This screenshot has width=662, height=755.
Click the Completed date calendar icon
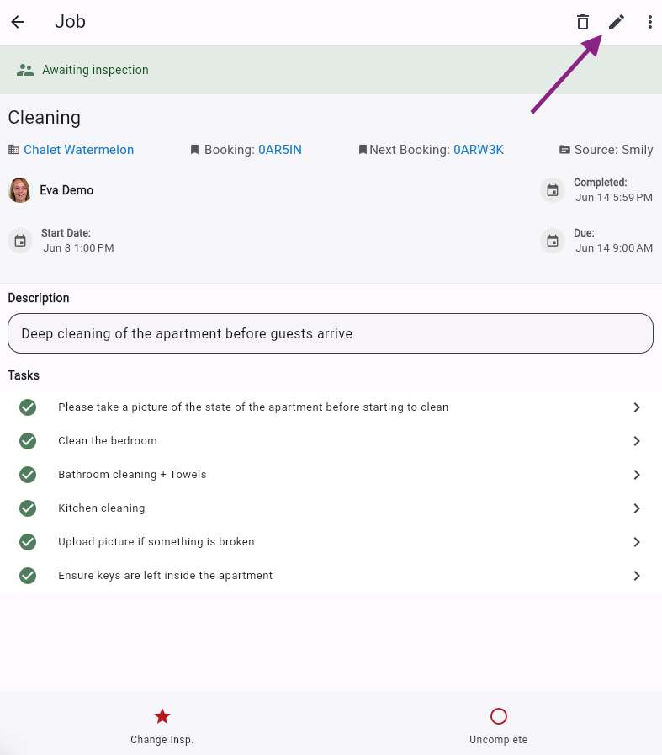553,190
